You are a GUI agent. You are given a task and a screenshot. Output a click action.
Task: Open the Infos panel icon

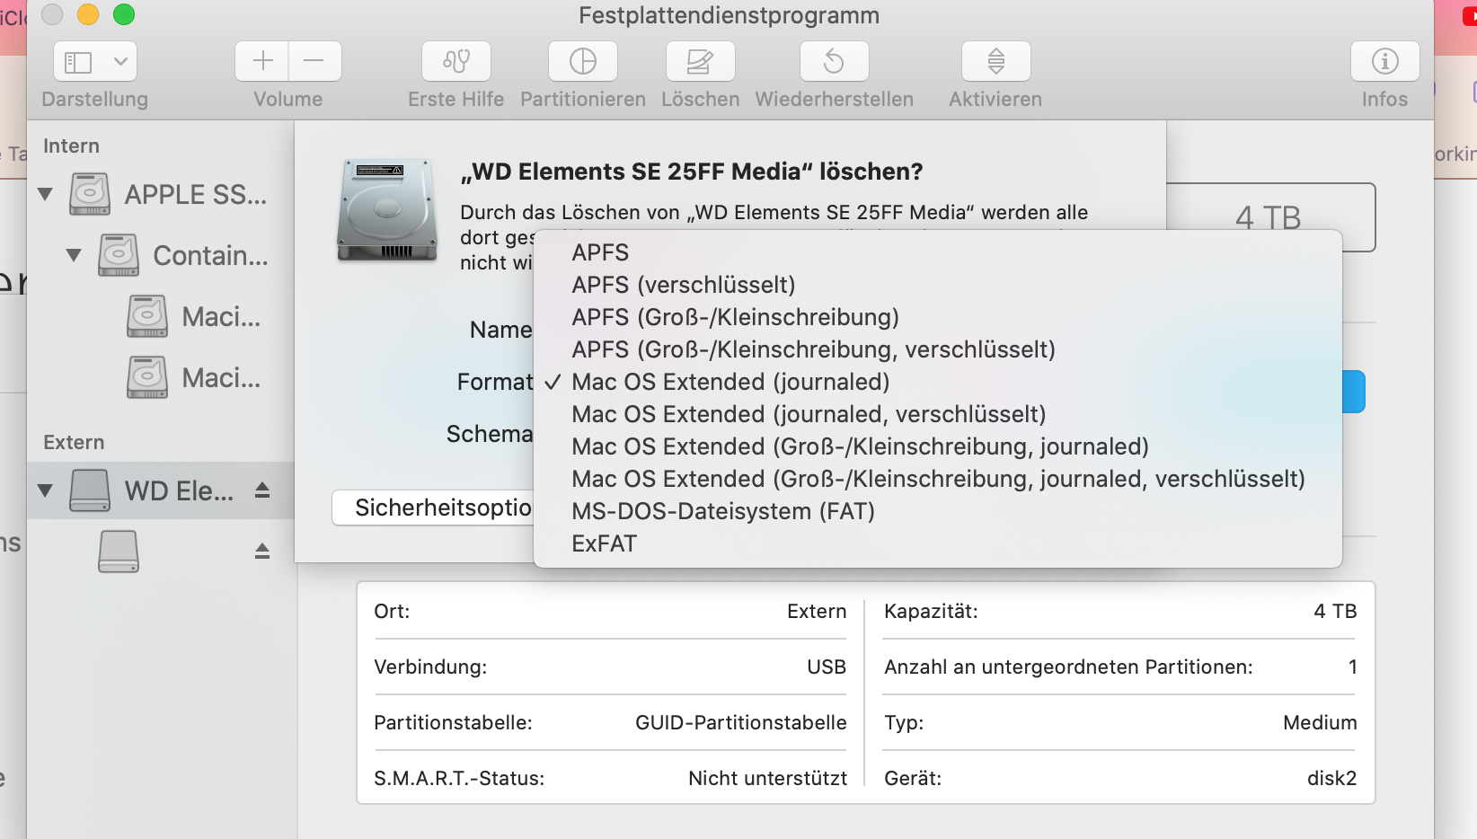[x=1384, y=61]
